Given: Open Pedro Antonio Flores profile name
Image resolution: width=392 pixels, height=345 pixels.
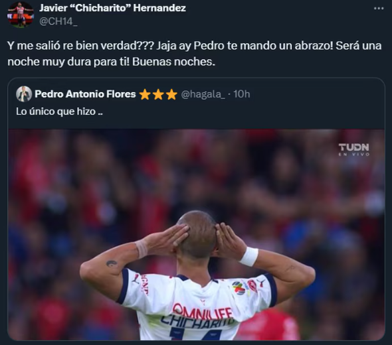Looking at the screenshot, I should 85,94.
